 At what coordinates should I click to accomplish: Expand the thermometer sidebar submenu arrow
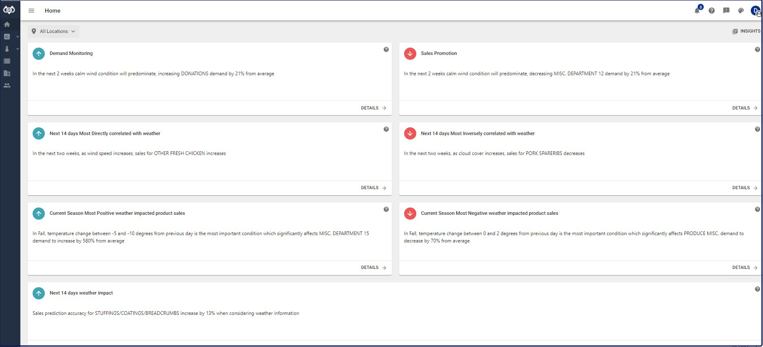18,49
